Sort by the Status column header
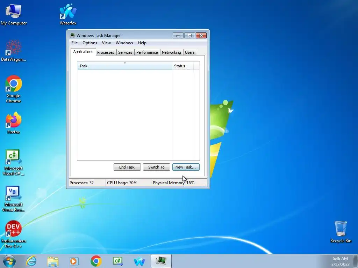 coord(182,66)
